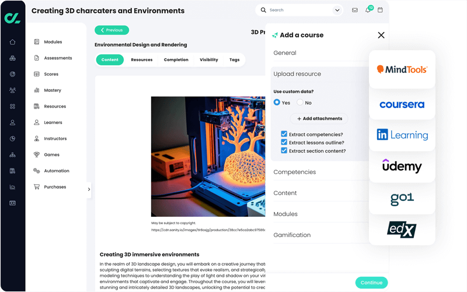
Task: Click the Add attachments button
Action: pyautogui.click(x=319, y=119)
